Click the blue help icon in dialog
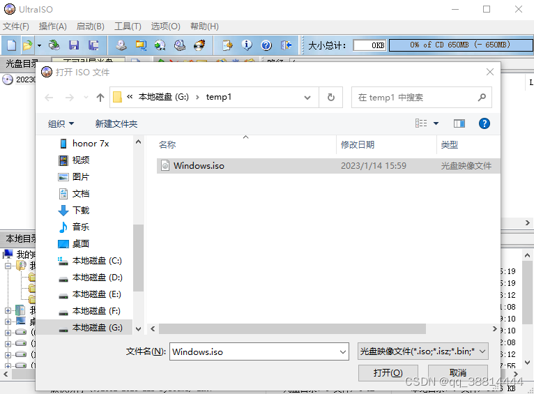534x394 pixels. coord(484,123)
